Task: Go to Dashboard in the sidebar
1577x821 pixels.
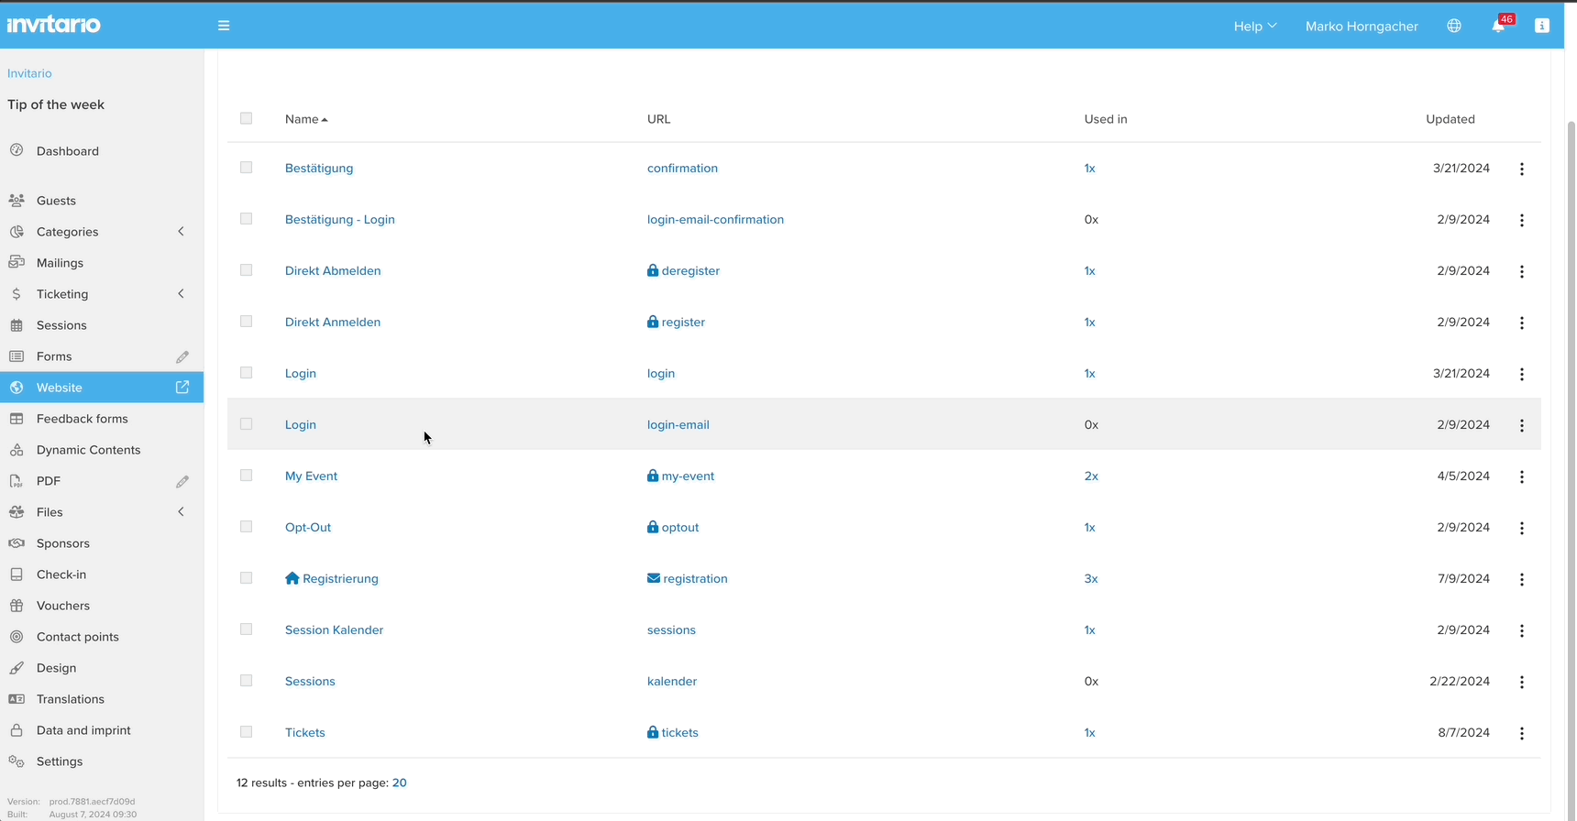Action: 68,151
